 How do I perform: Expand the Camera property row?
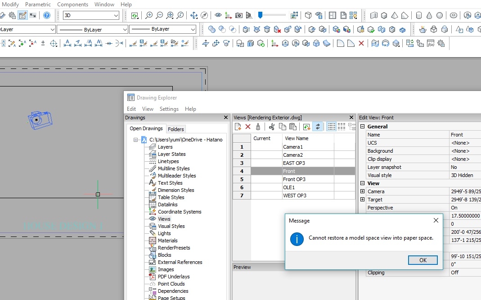pos(363,191)
